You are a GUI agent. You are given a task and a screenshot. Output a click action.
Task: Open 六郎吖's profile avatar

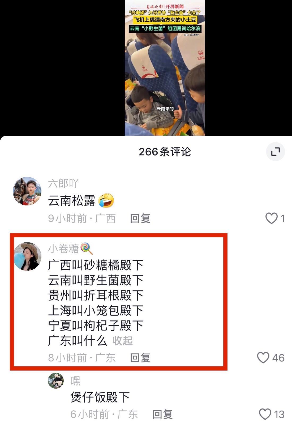tap(27, 191)
